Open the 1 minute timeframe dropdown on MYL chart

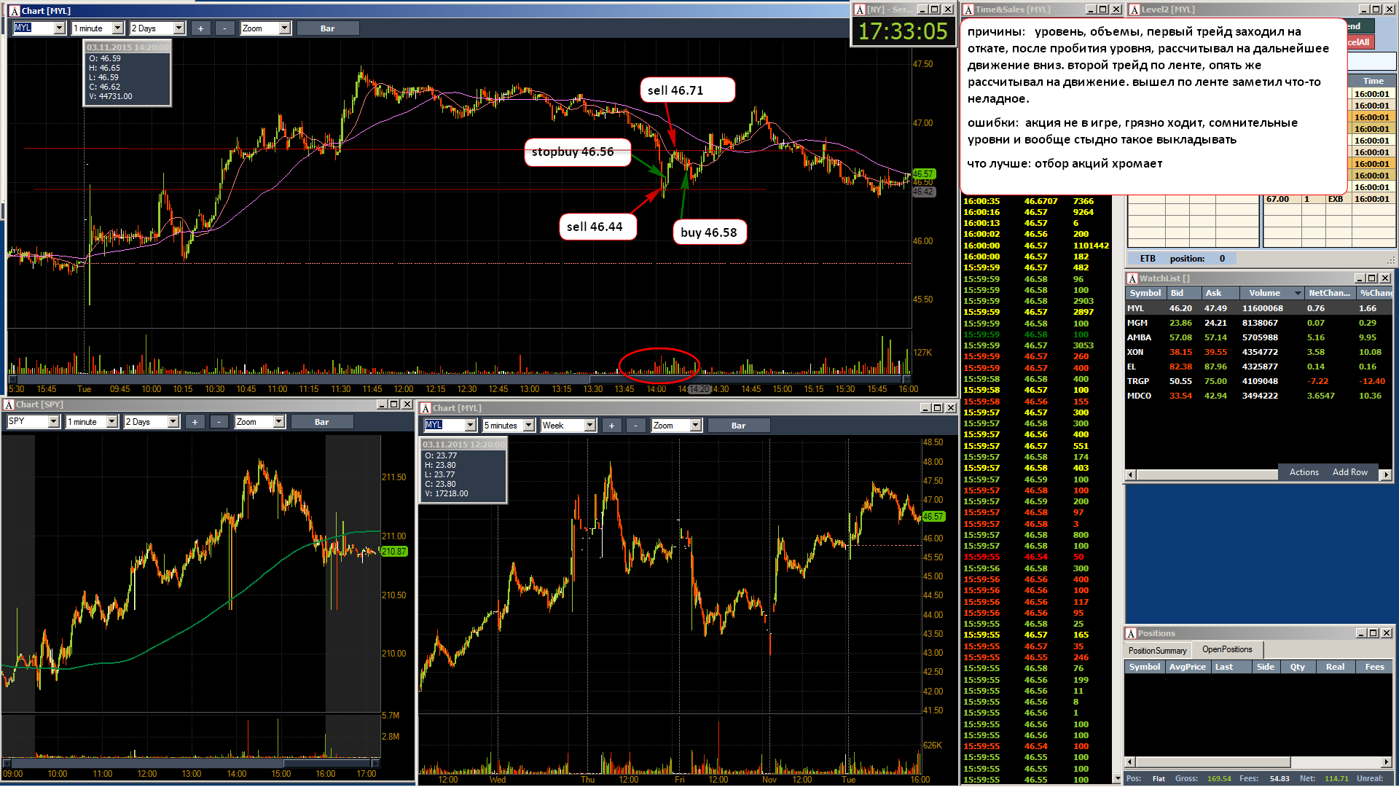point(98,28)
